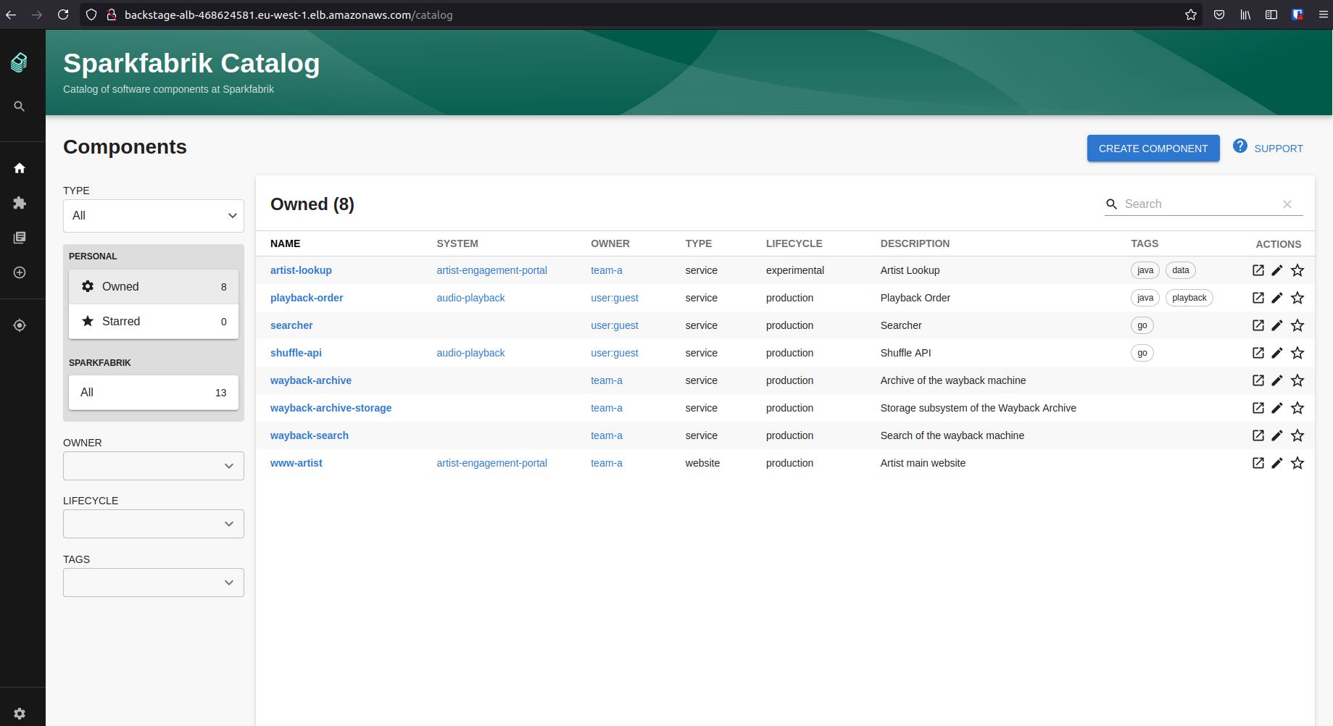Viewport: 1333px width, 726px height.
Task: Select Owned filter in Personal group
Action: (x=154, y=287)
